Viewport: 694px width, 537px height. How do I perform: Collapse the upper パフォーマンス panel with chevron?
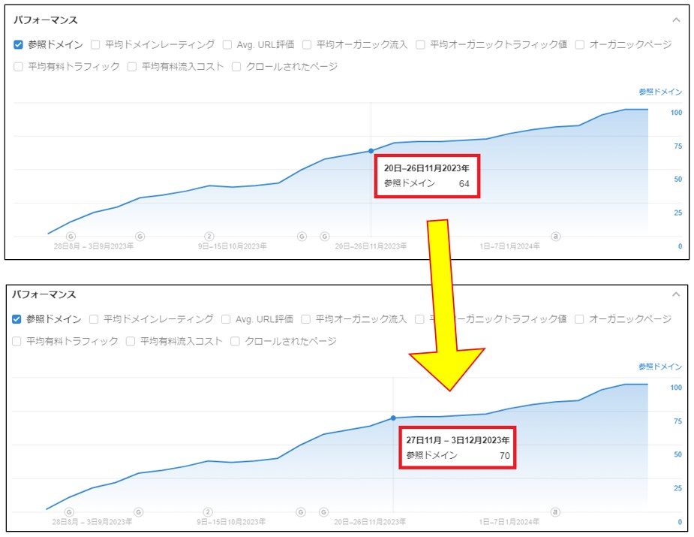676,20
